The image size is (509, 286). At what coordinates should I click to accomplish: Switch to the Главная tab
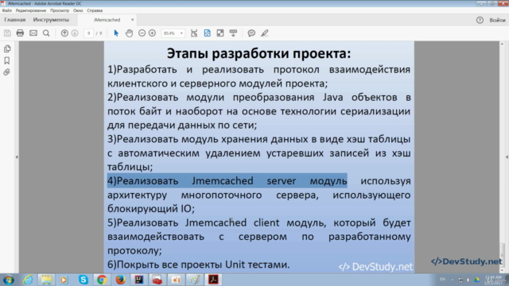(x=14, y=20)
